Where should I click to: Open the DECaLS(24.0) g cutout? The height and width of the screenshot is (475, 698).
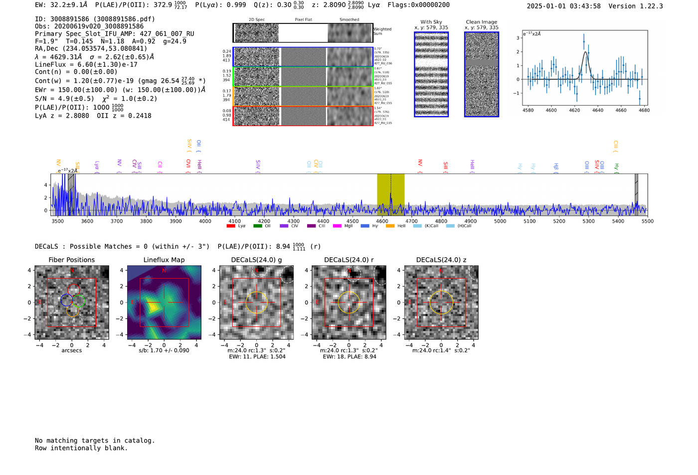tap(256, 303)
